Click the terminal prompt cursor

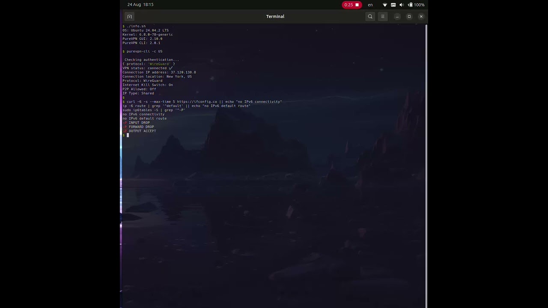coord(128,135)
